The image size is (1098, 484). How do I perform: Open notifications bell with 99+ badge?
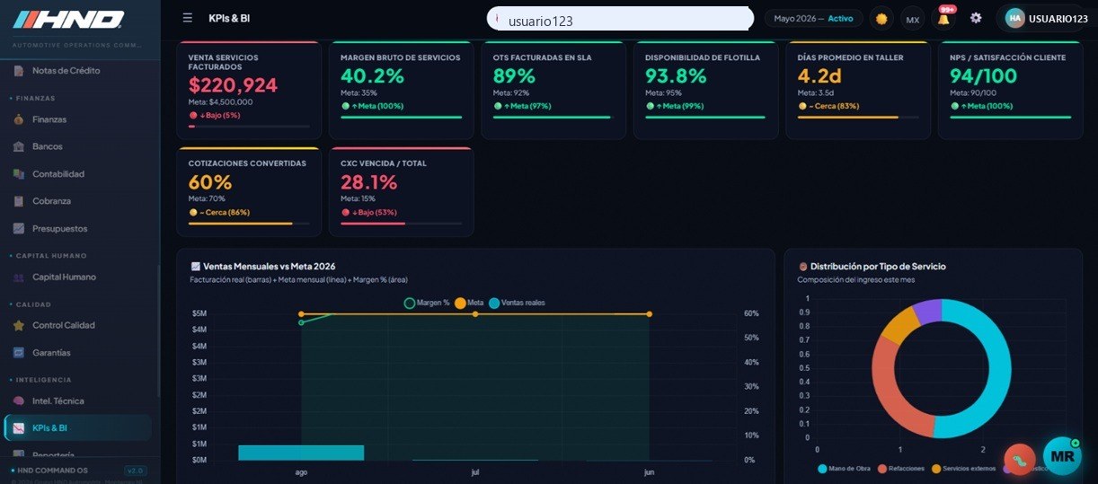point(943,18)
